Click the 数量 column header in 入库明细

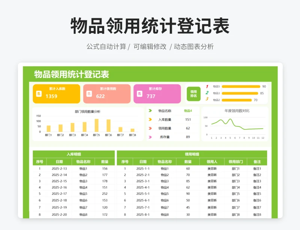coord(105,162)
